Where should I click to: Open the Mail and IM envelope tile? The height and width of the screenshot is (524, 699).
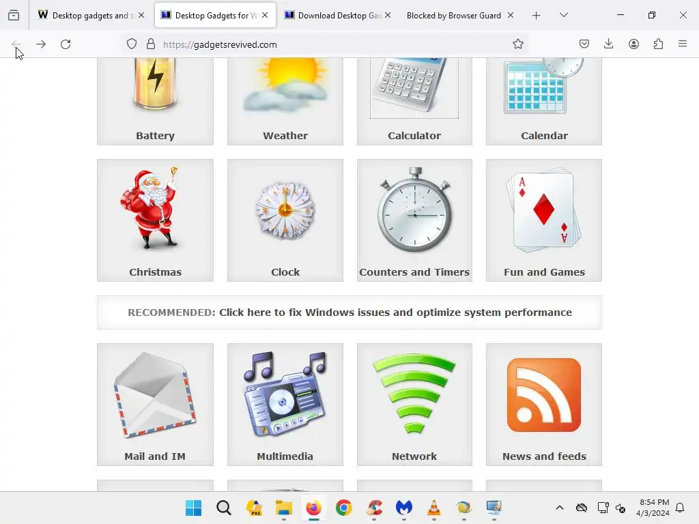point(155,404)
